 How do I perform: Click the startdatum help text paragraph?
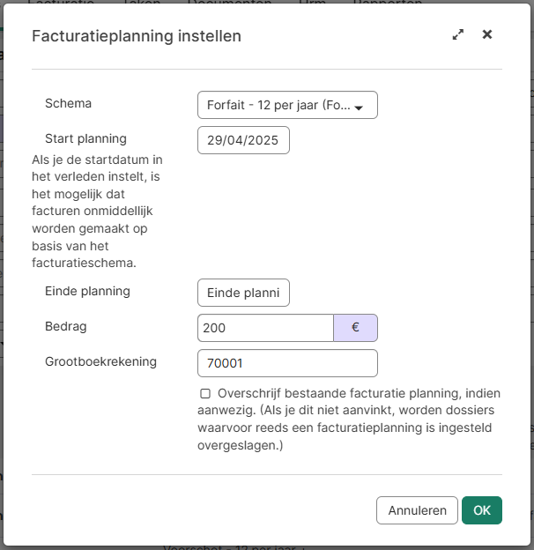97,212
